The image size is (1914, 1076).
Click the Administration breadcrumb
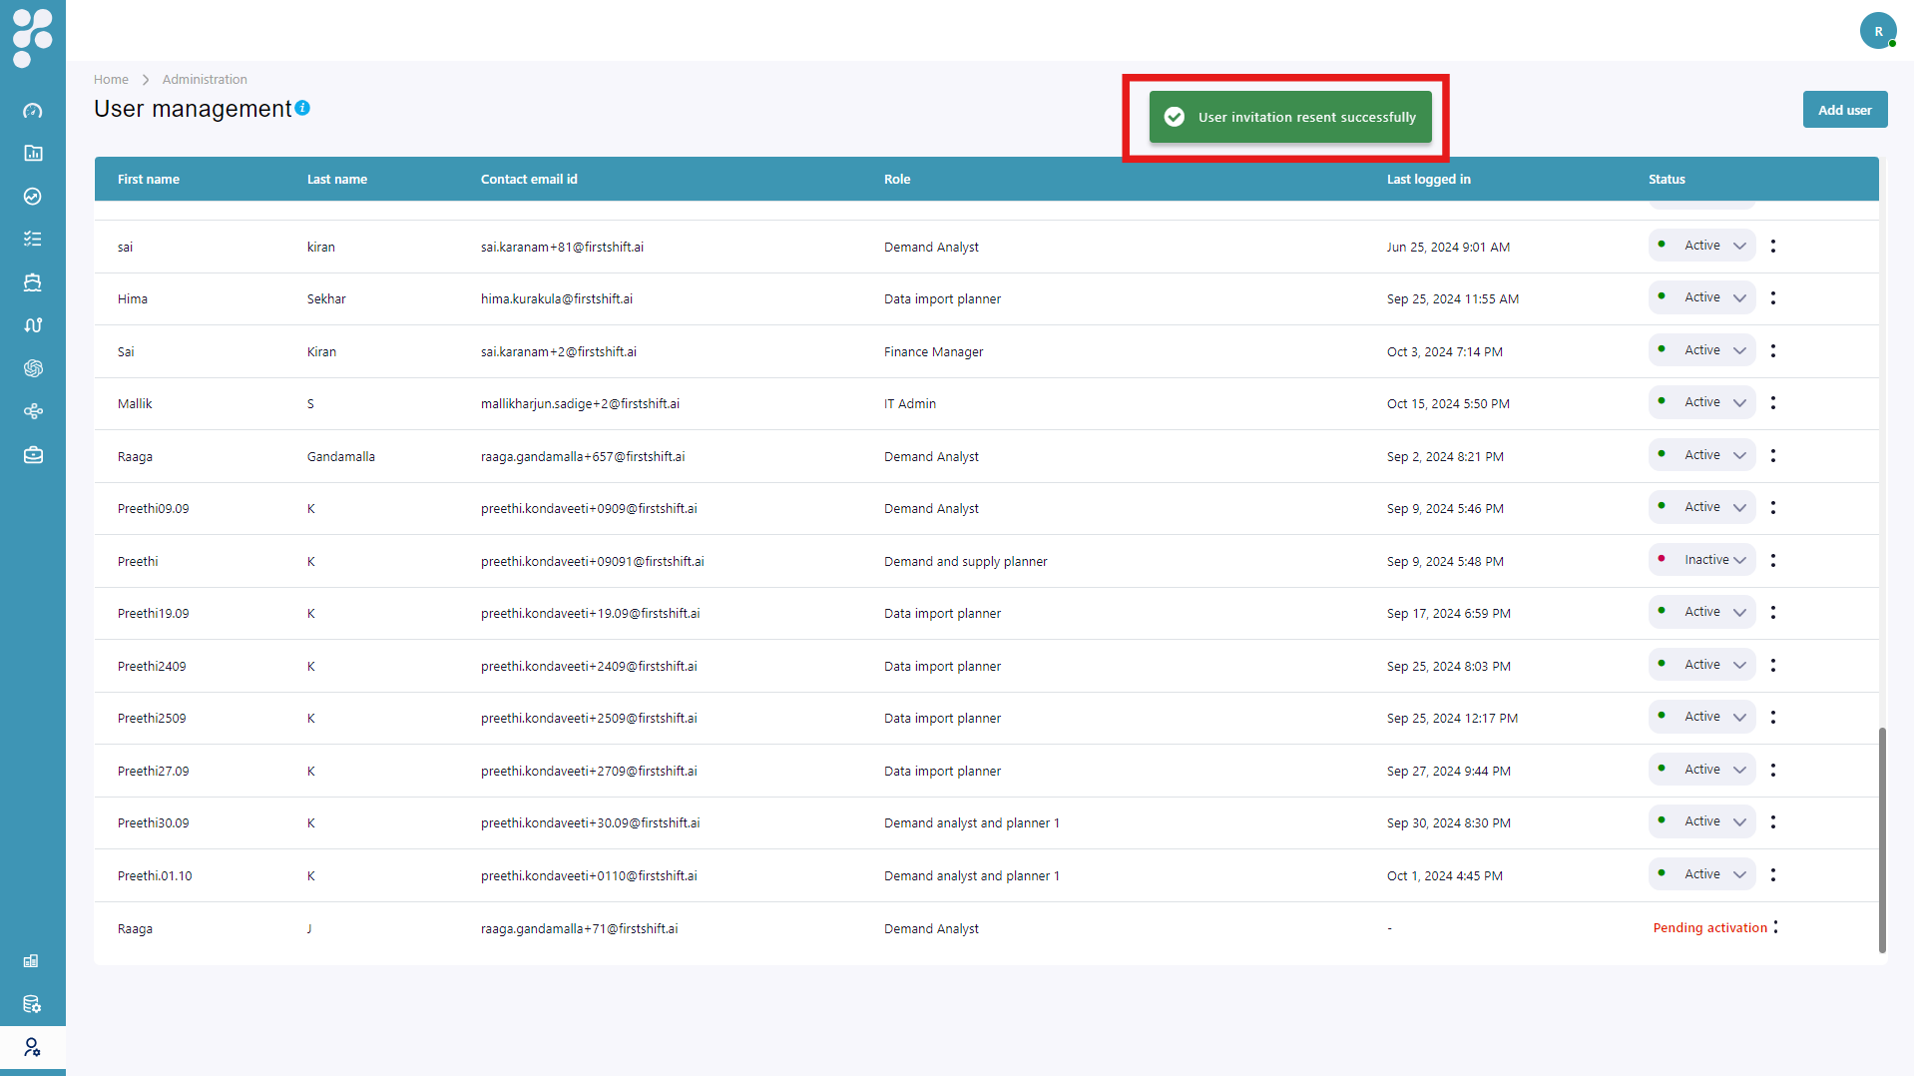pos(205,80)
